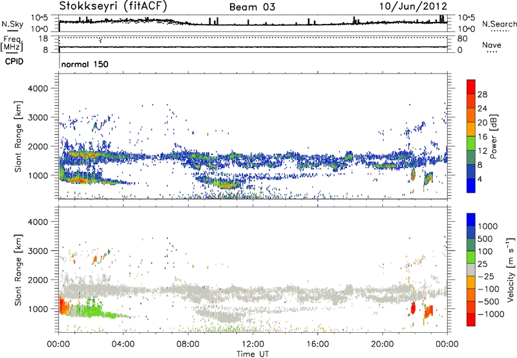Pick the blue top segment of Velocity colorbar
The width and height of the screenshot is (517, 358).
(x=471, y=220)
